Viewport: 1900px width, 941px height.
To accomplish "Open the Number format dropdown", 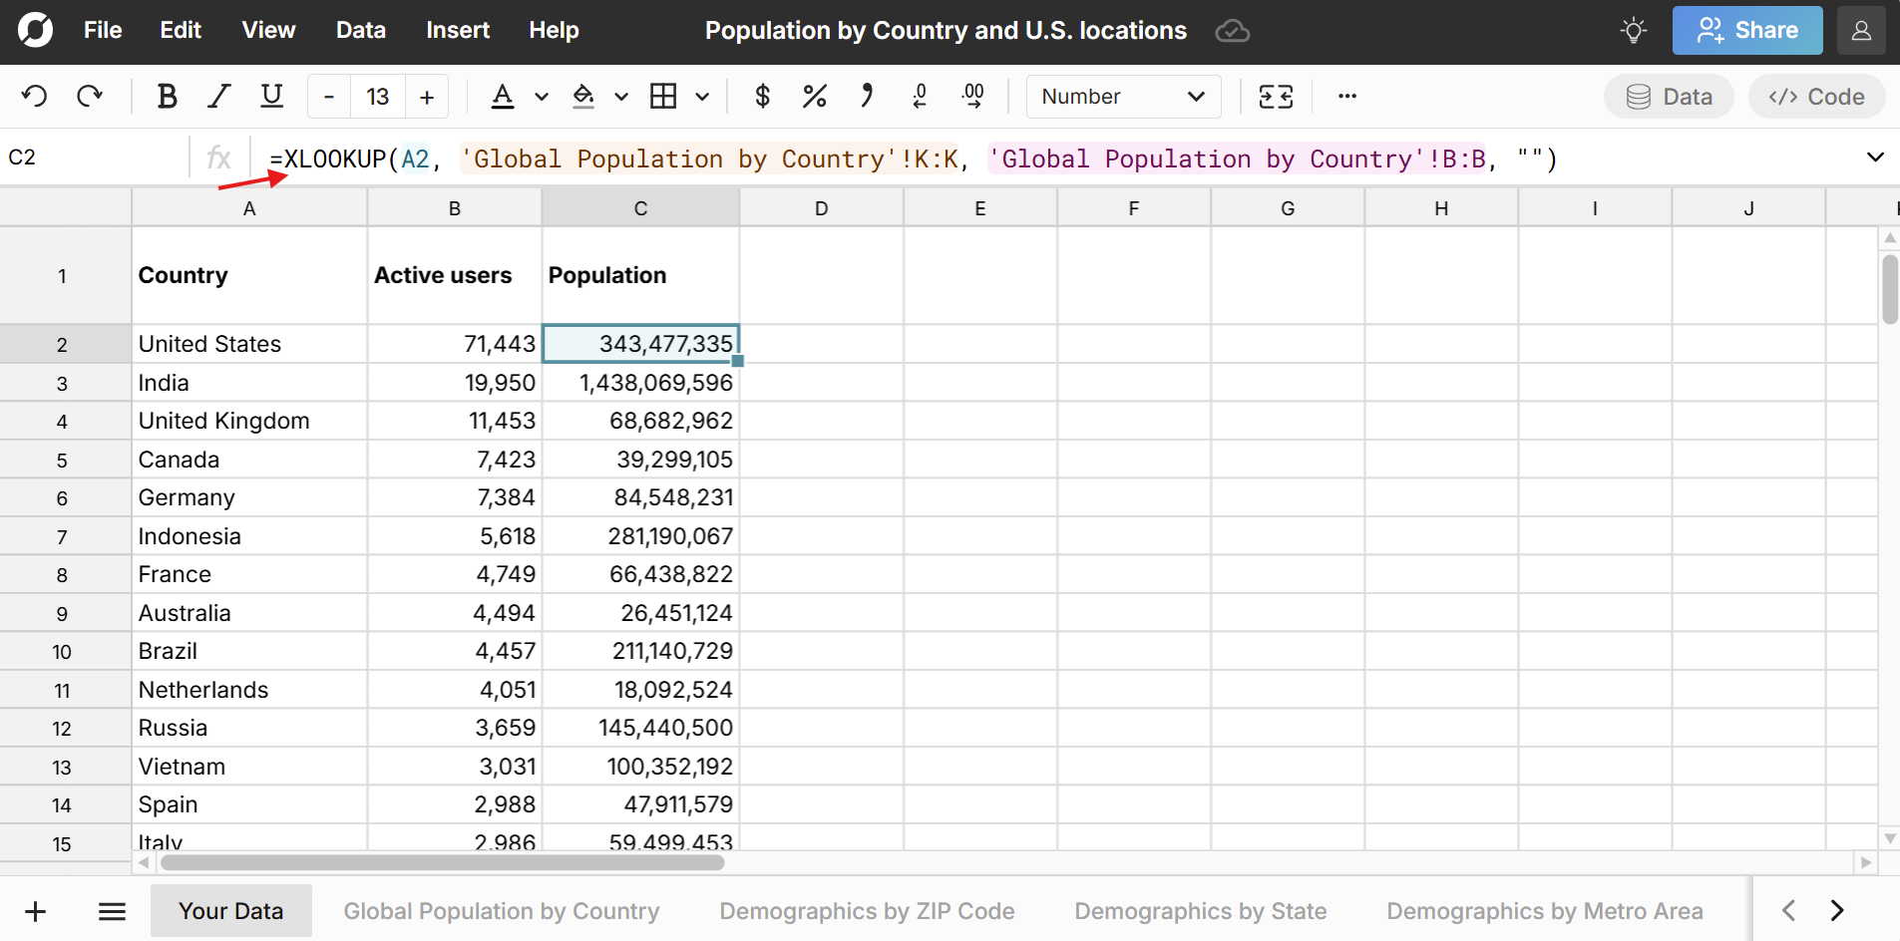I will point(1122,97).
